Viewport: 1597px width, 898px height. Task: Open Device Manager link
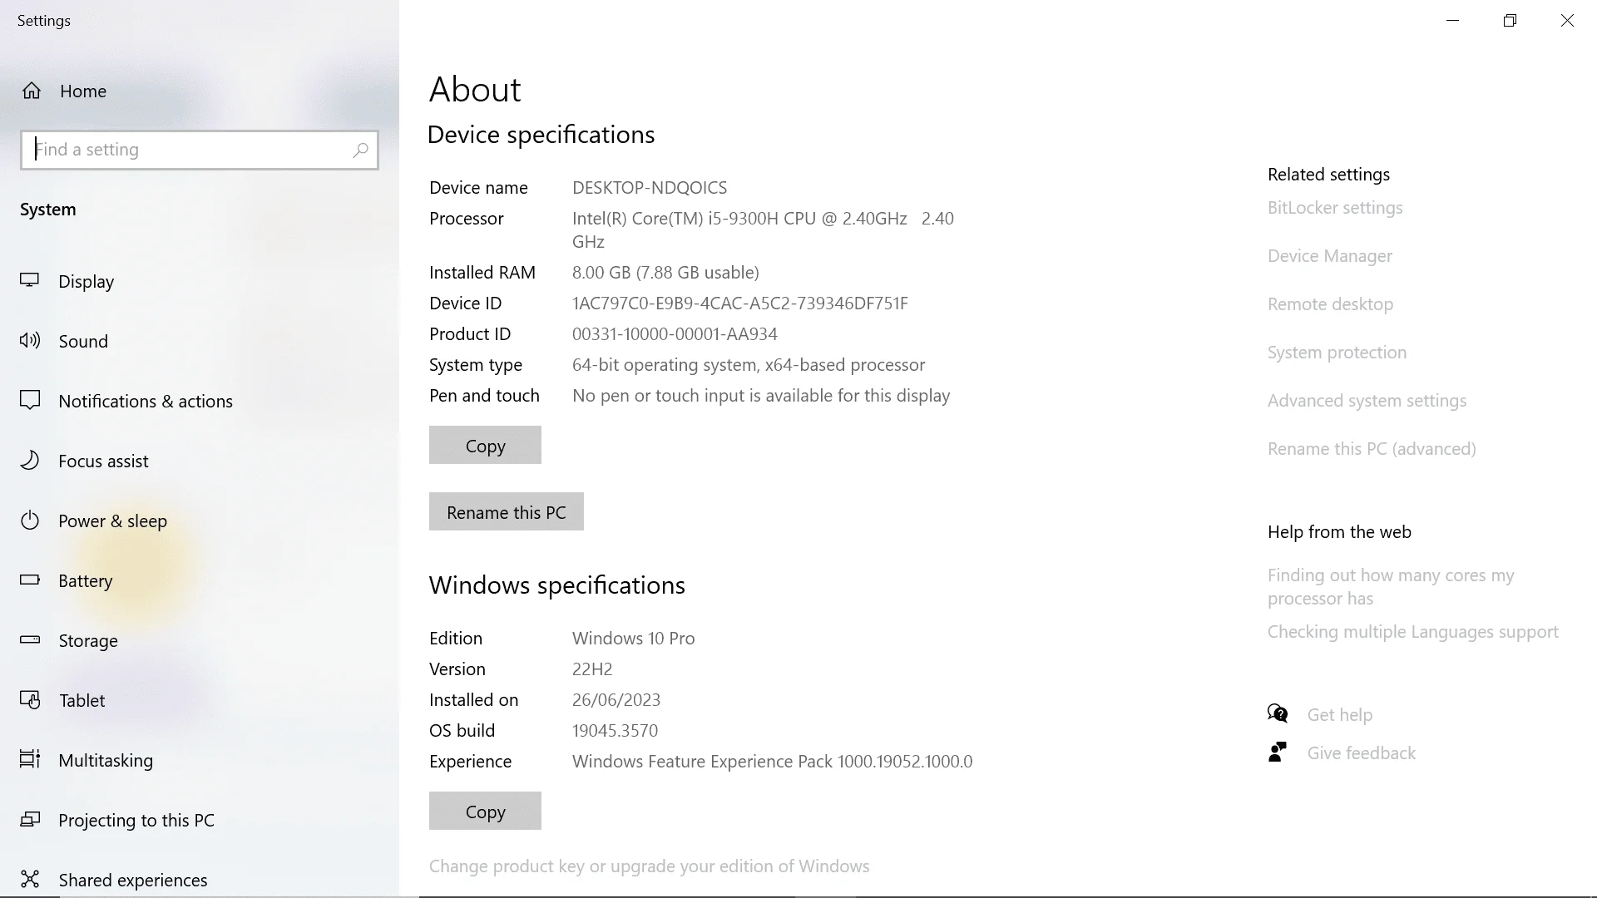(1329, 256)
